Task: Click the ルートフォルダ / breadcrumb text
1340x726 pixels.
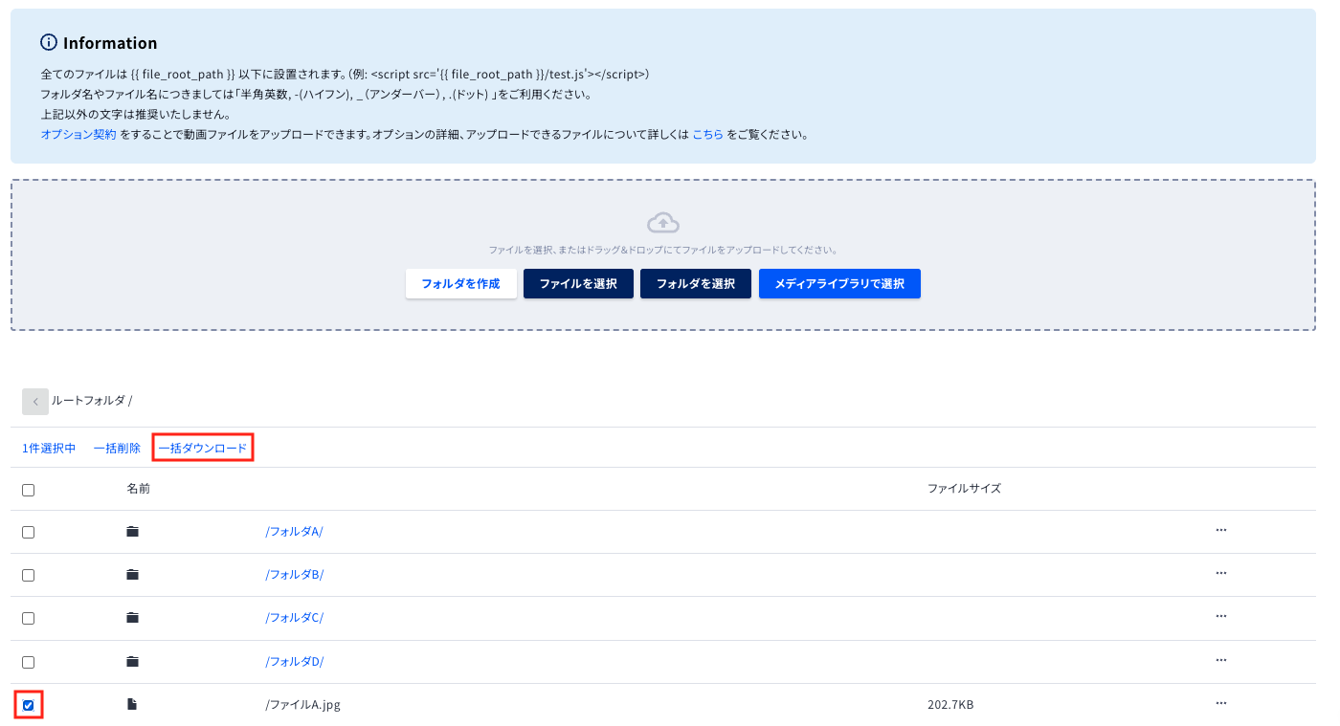Action: (92, 401)
